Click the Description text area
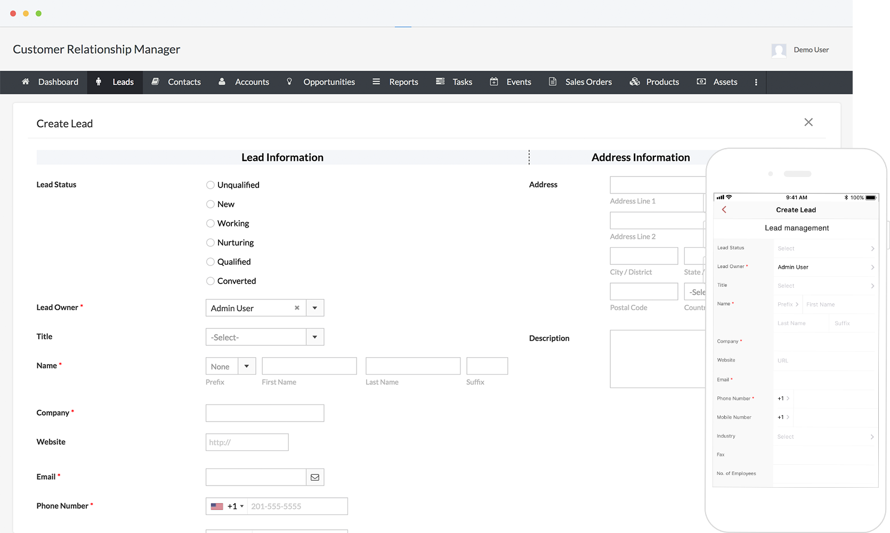The image size is (890, 533). [x=658, y=359]
